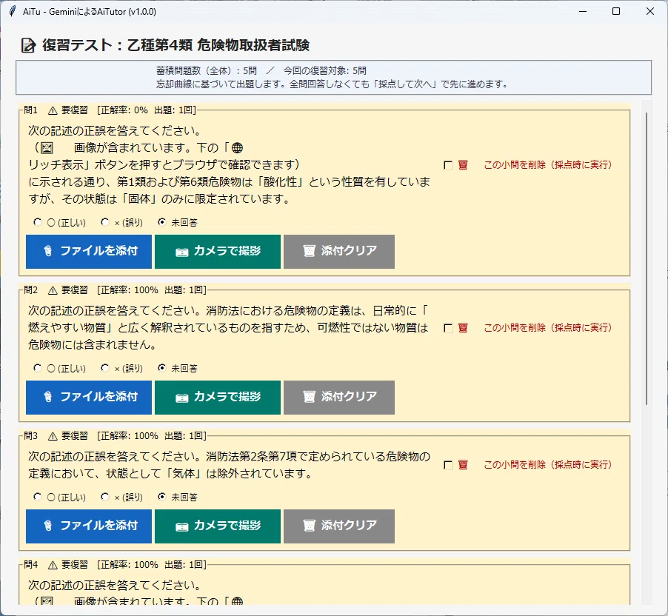Click the 蓄積問題数（全体）: 5問 info text
The image size is (668, 616).
click(207, 70)
